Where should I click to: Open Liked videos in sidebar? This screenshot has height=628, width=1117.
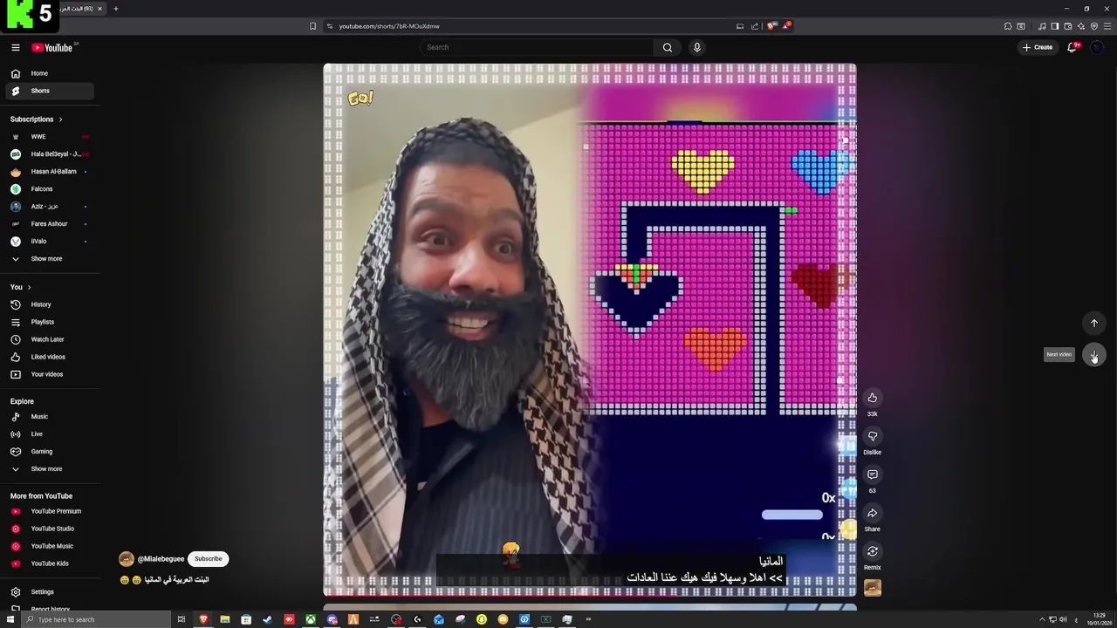[x=50, y=357]
